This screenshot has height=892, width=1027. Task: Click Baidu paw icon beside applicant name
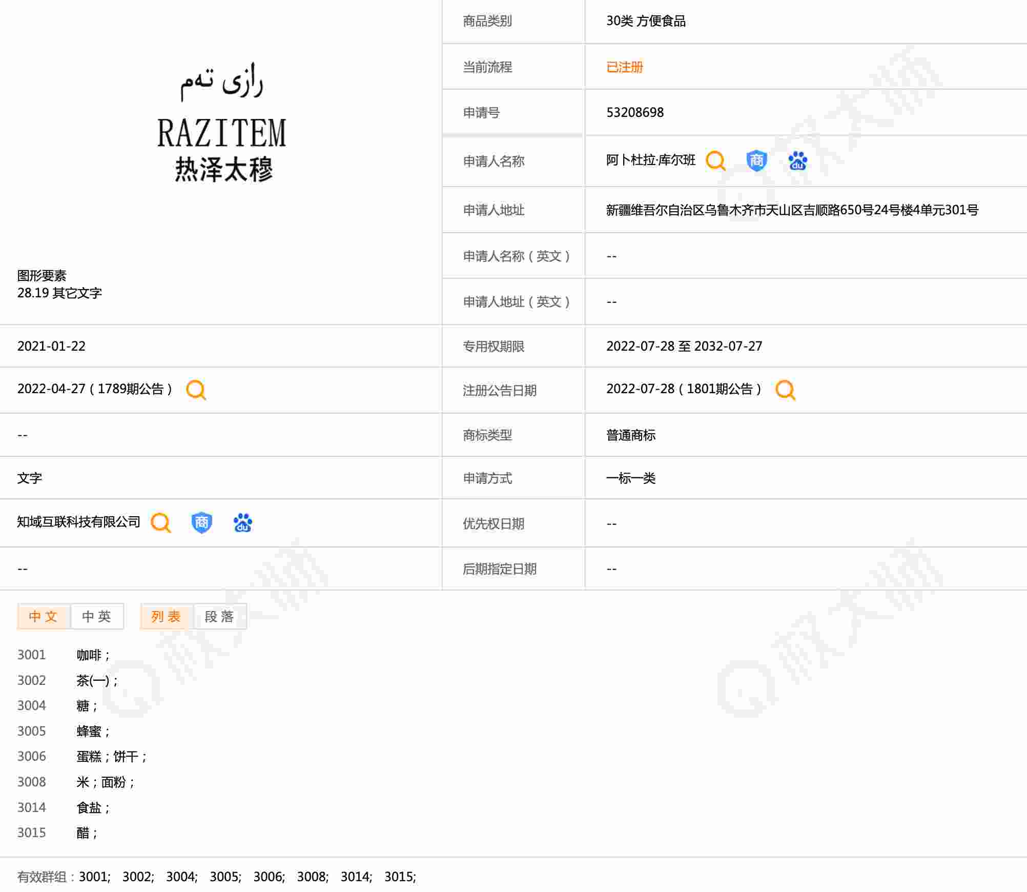797,161
